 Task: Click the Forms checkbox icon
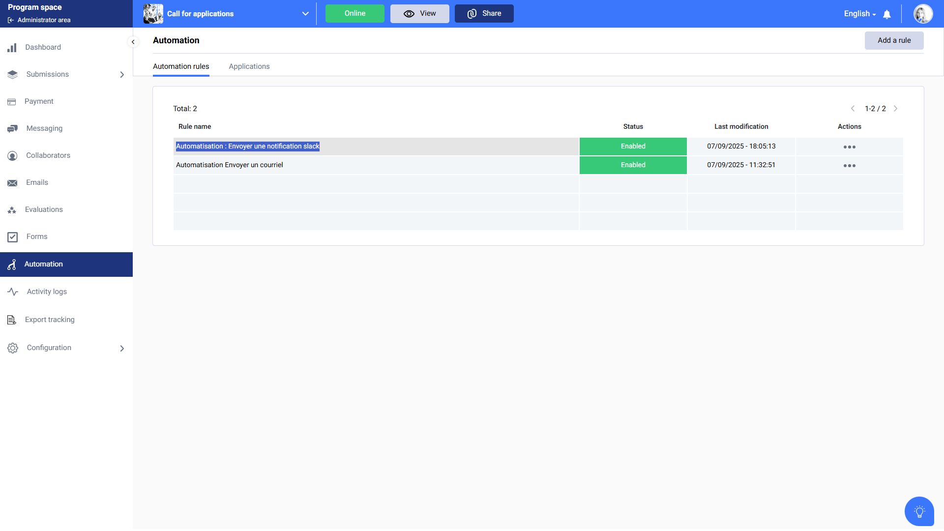[x=12, y=237]
